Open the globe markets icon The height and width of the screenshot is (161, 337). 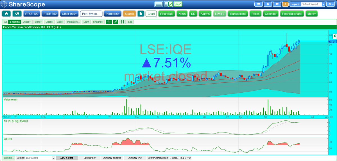point(17,14)
